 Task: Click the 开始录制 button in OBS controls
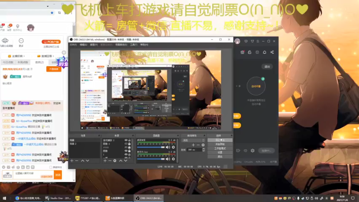[220, 144]
